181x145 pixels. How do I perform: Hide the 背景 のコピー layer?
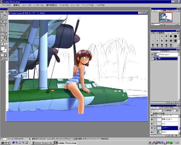point(152,119)
